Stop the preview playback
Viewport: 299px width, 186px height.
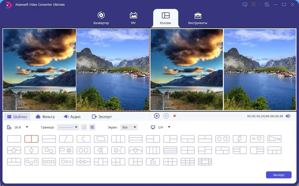pyautogui.click(x=166, y=116)
